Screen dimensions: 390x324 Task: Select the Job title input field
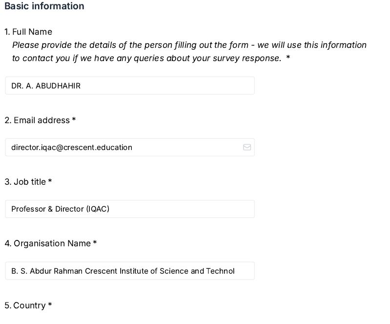[x=129, y=209]
